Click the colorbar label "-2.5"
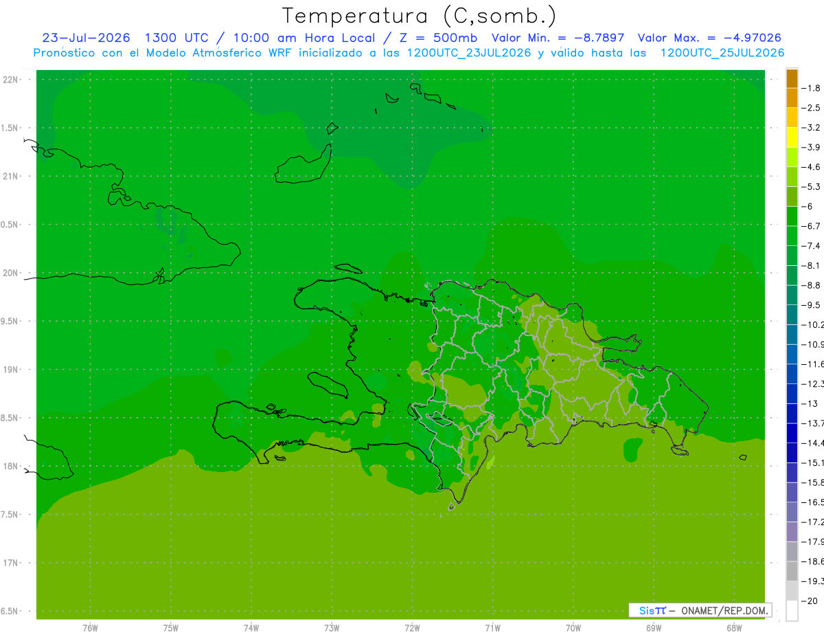The image size is (824, 637). pyautogui.click(x=811, y=109)
